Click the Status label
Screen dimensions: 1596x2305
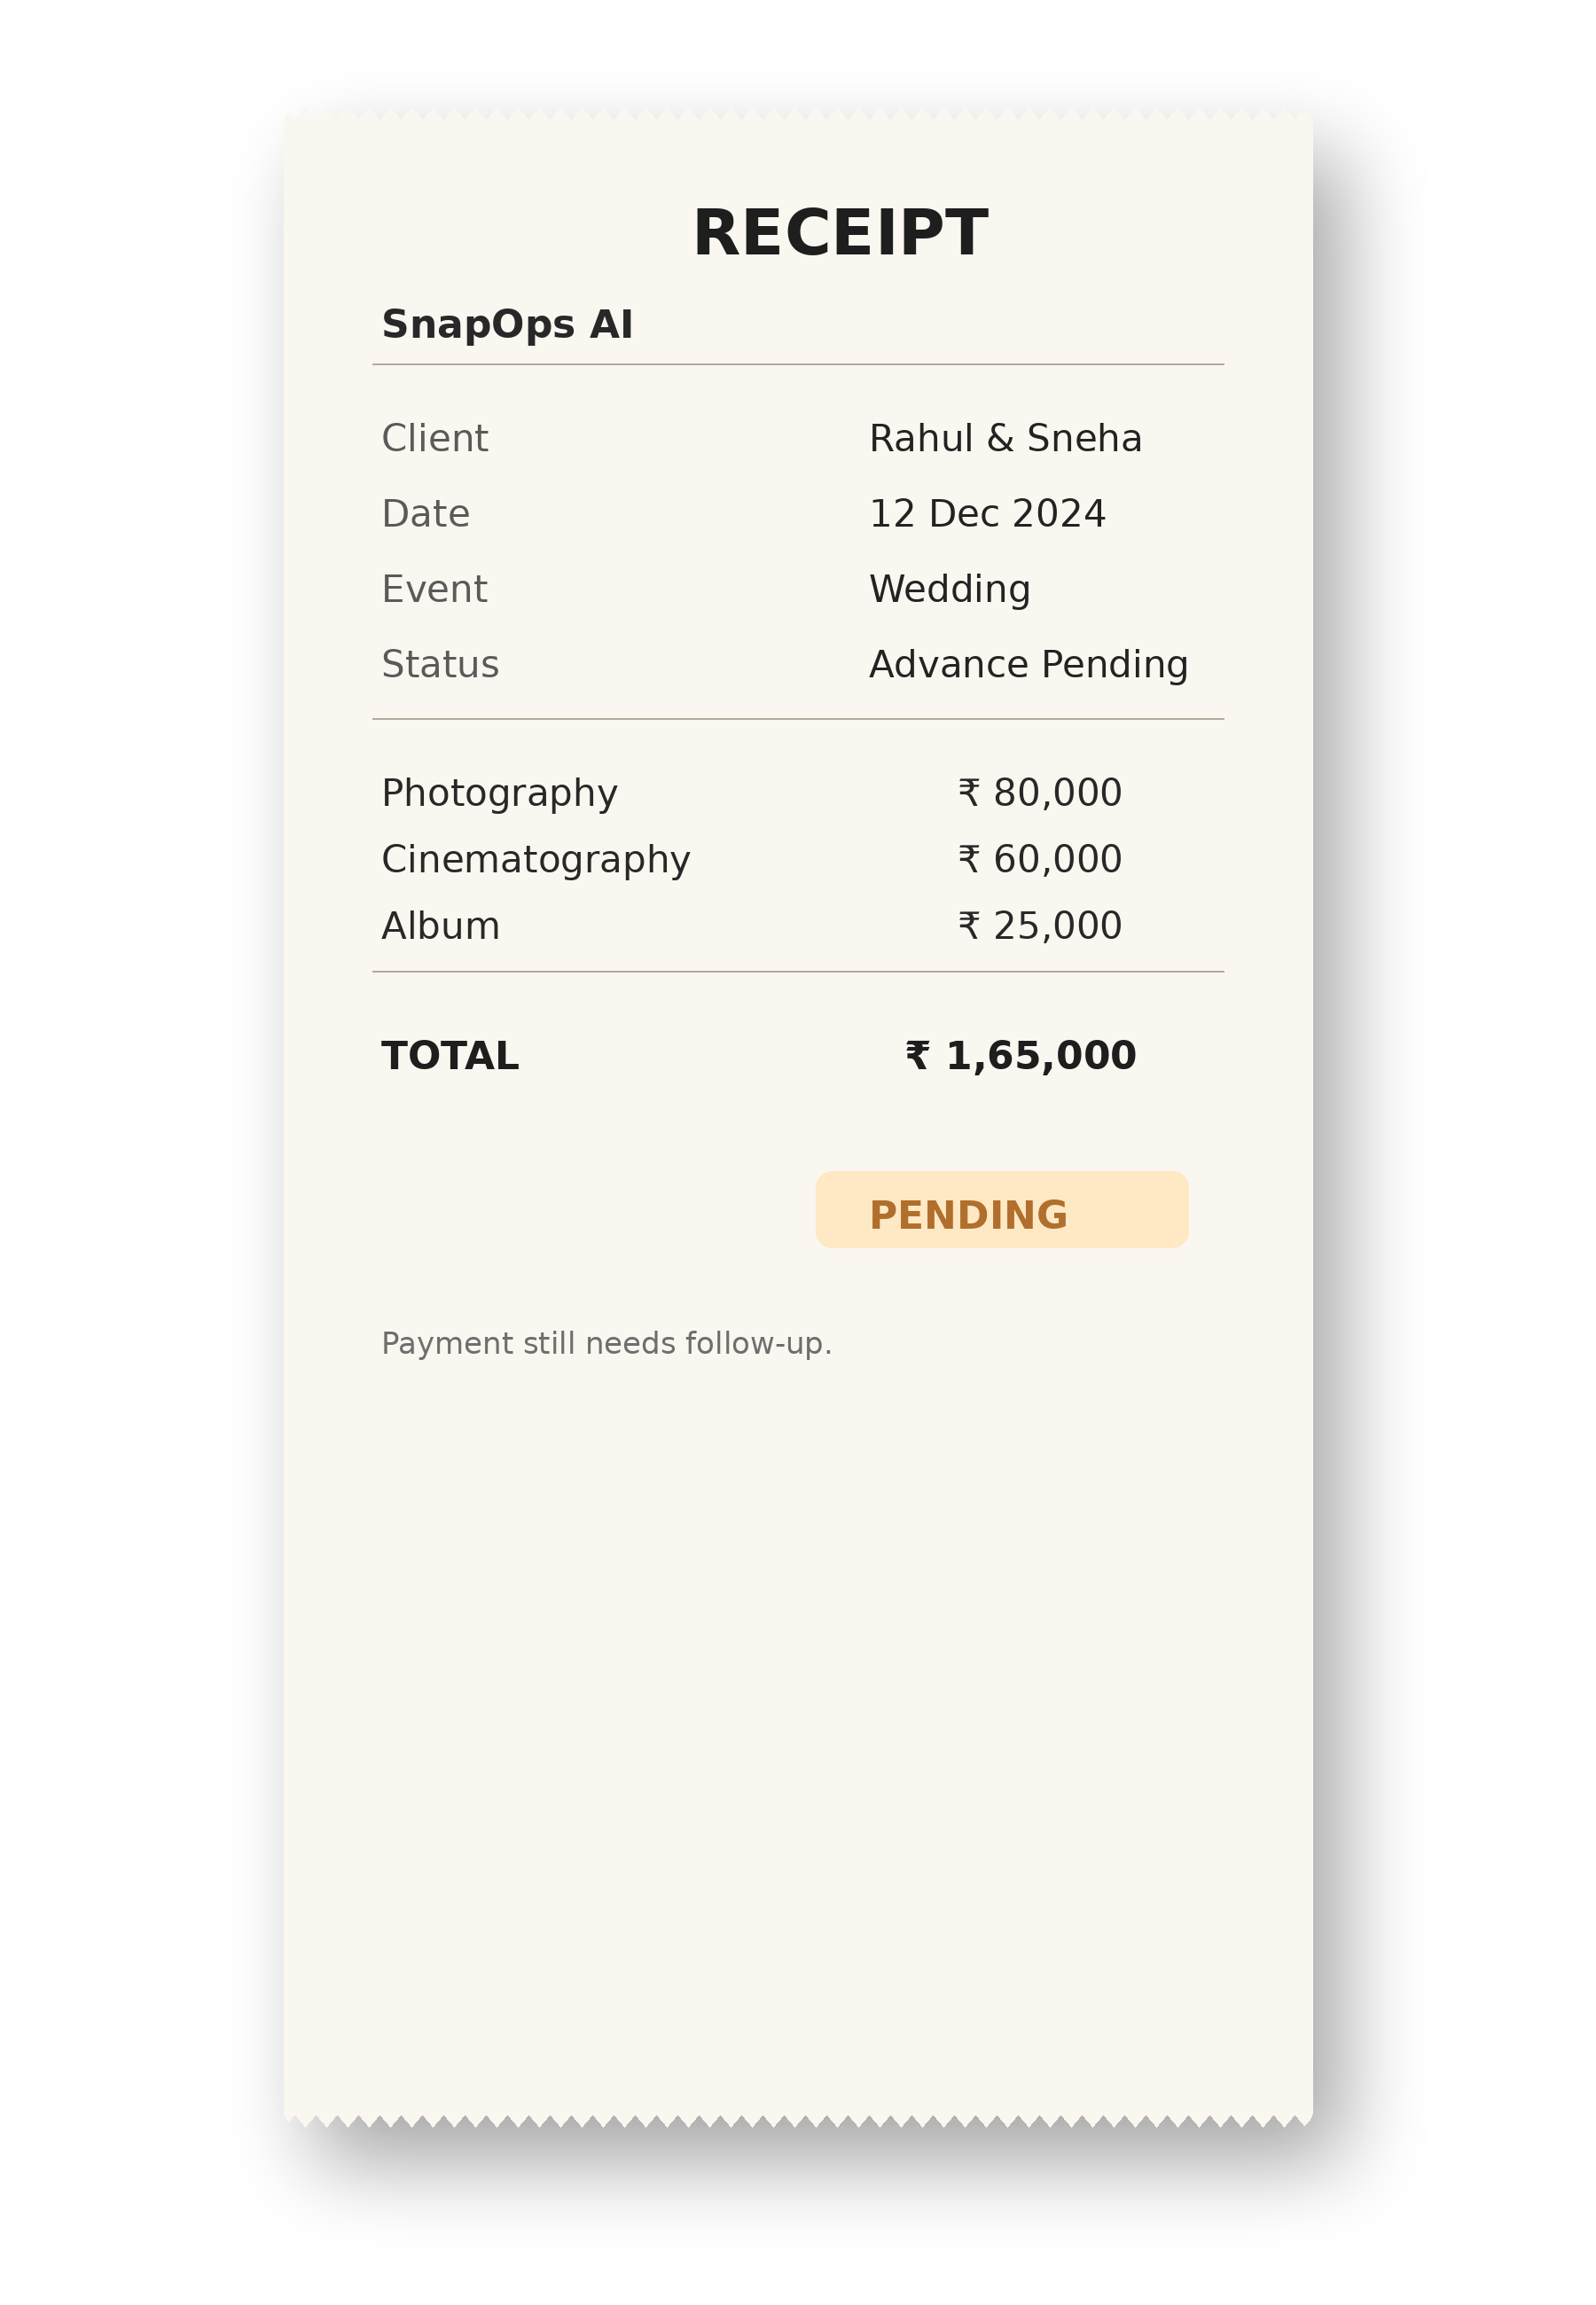[x=440, y=665]
